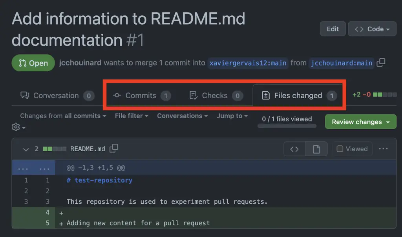Open the three-dot file options menu
The image size is (402, 237).
(x=383, y=149)
